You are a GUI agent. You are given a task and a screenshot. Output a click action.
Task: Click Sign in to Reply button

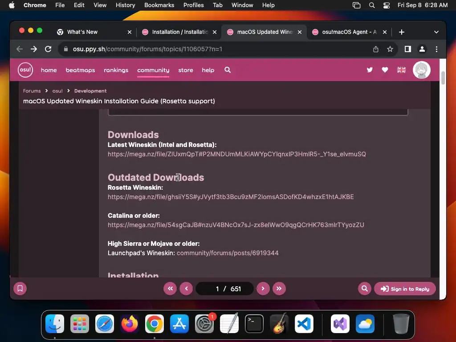pos(405,289)
